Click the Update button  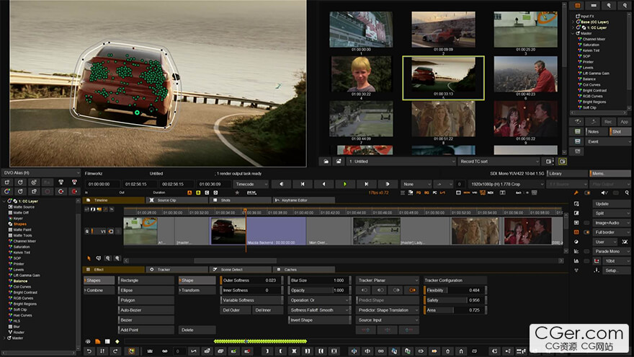point(612,203)
